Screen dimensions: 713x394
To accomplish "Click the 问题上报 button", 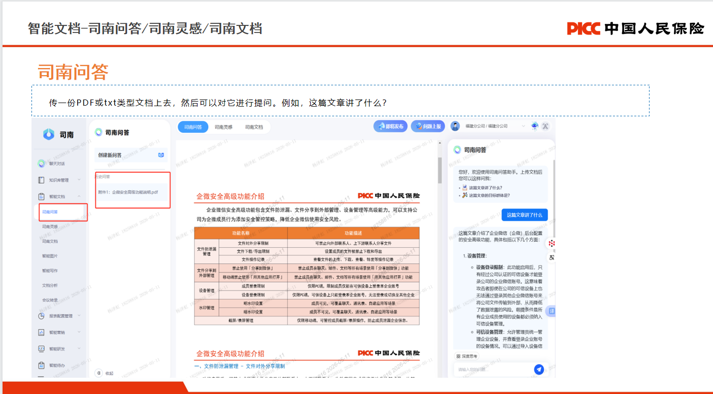I will click(x=428, y=126).
